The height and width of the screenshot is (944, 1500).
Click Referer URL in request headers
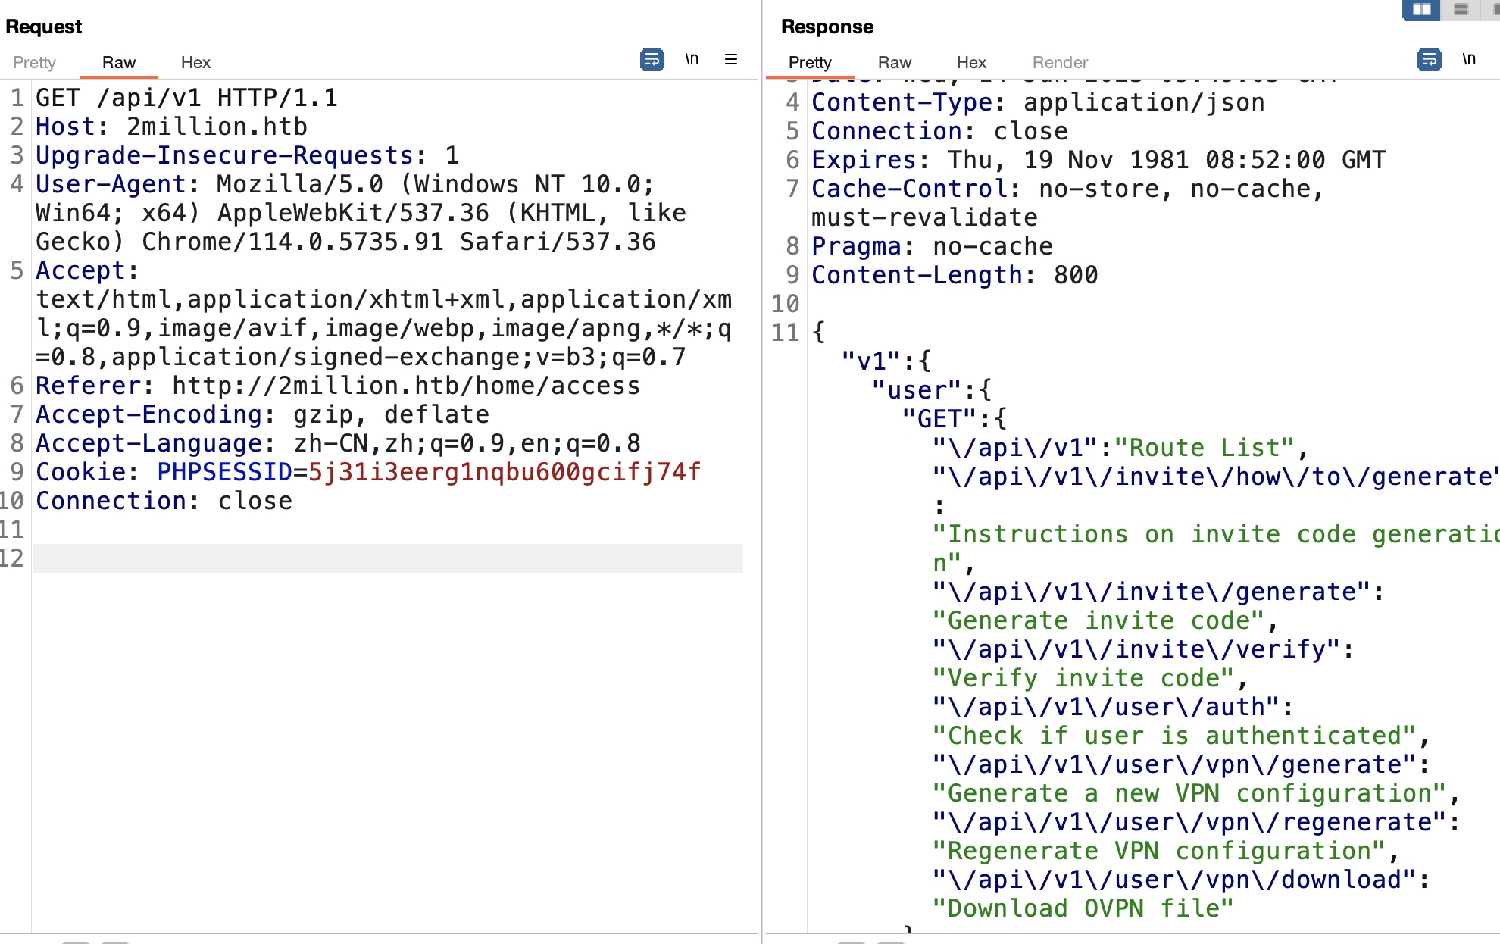pos(405,386)
